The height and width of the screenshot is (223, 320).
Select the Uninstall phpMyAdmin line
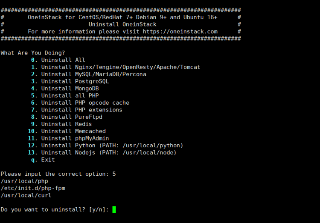tap(68, 138)
